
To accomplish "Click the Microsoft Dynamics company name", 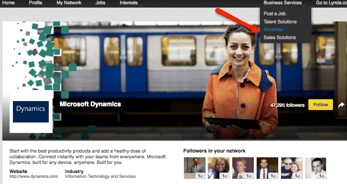I will 90,104.
